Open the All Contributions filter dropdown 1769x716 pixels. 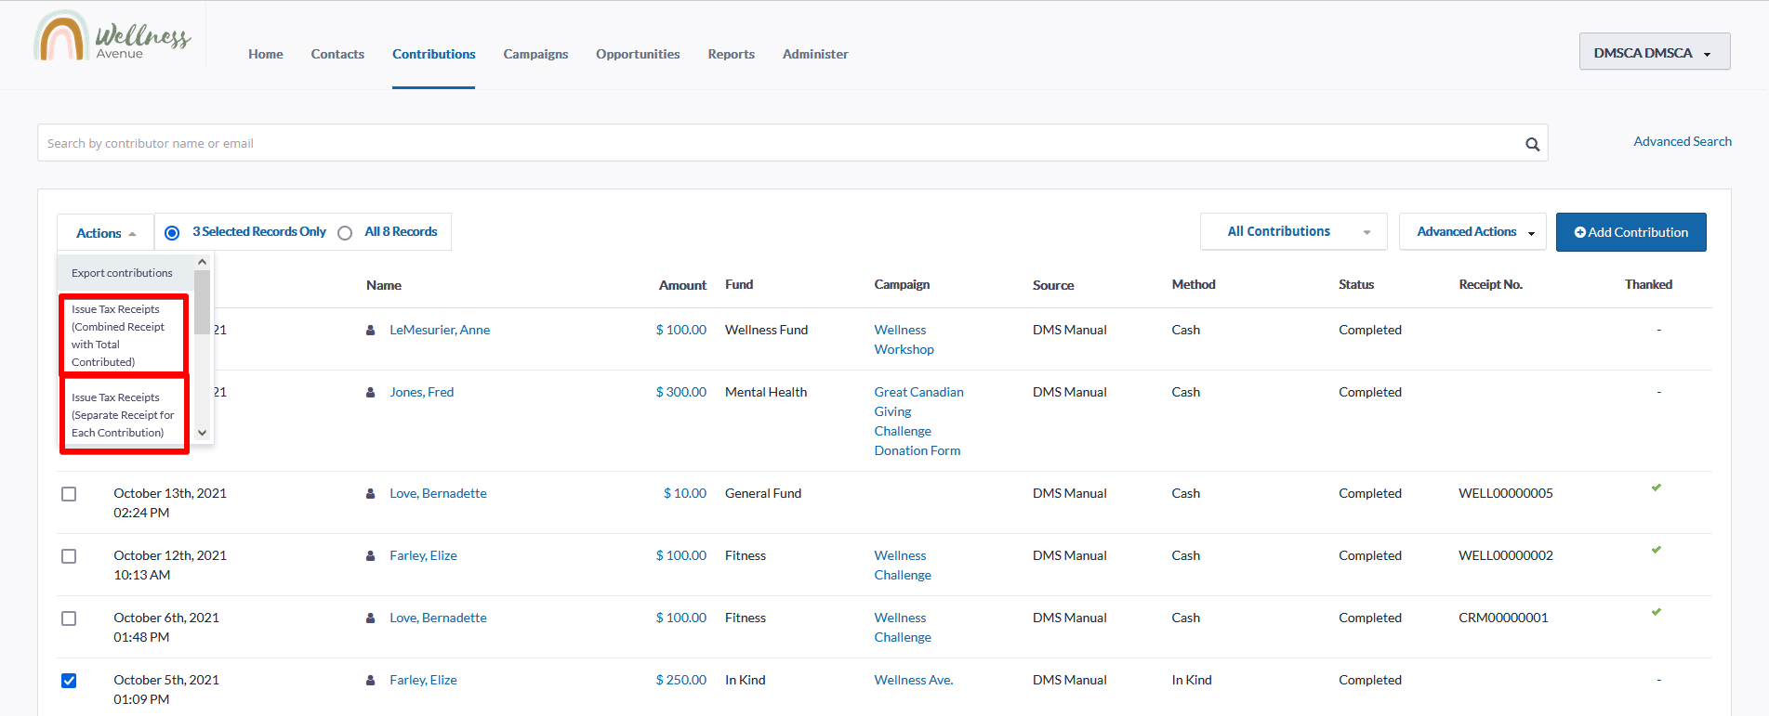pyautogui.click(x=1293, y=231)
